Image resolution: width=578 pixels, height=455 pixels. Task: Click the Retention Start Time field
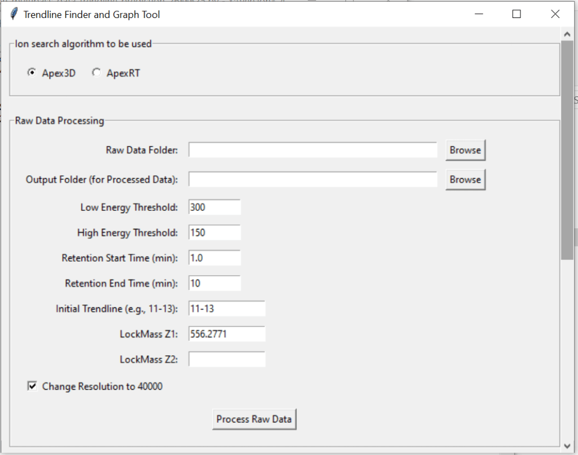tap(214, 258)
